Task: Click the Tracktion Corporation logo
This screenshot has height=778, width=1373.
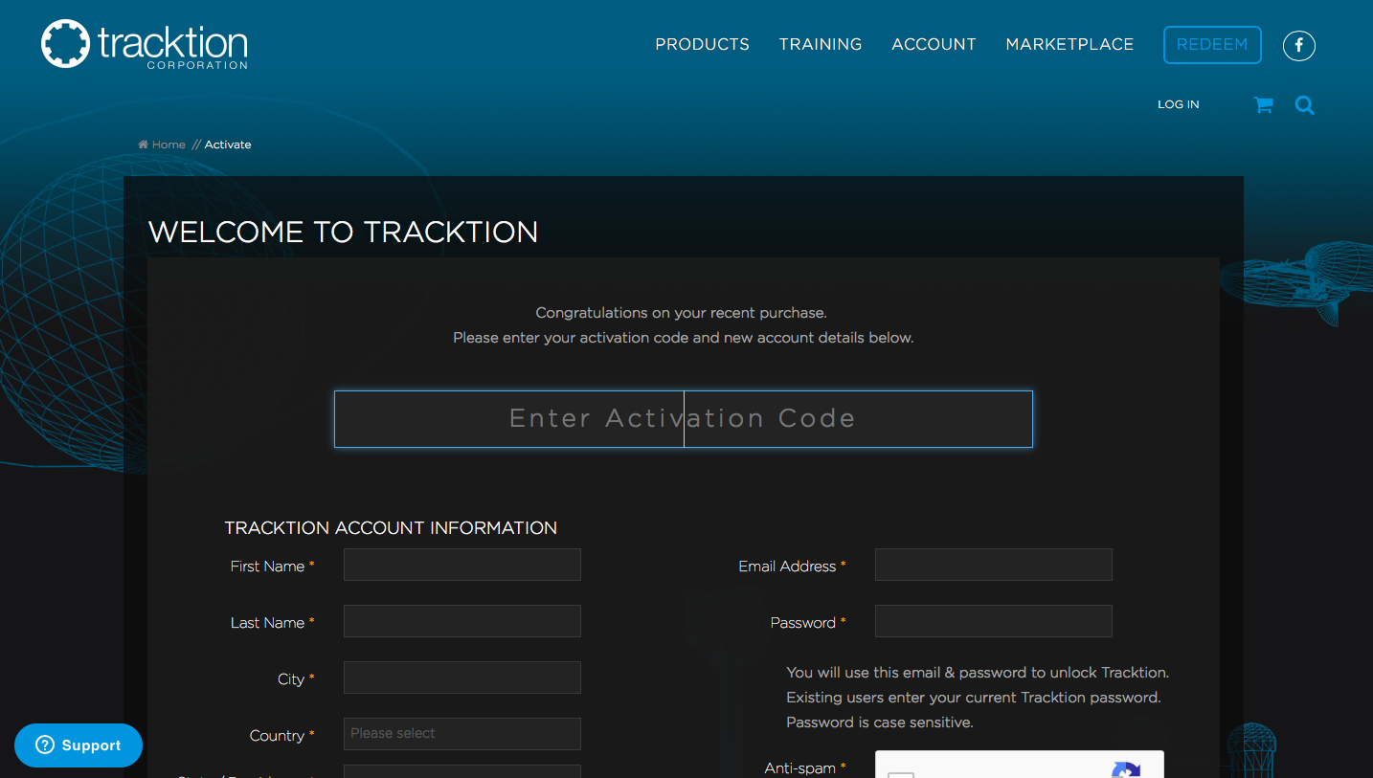Action: [144, 45]
